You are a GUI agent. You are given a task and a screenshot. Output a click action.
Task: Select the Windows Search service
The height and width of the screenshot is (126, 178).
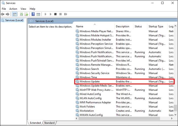89,69
